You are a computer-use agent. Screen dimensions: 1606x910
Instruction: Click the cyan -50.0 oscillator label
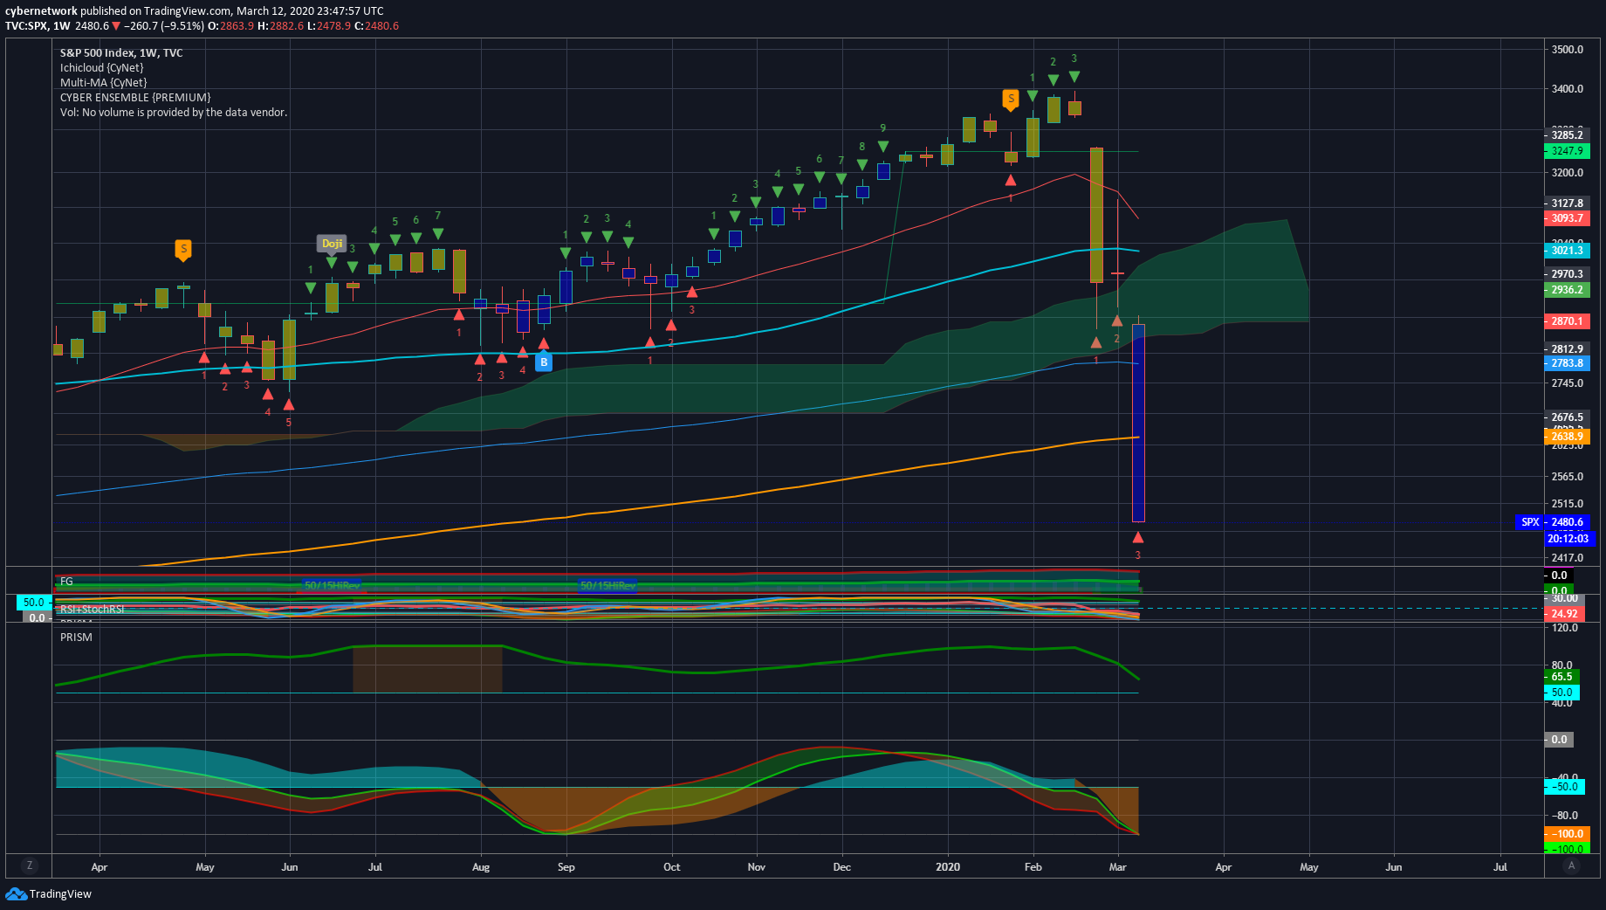1564,787
